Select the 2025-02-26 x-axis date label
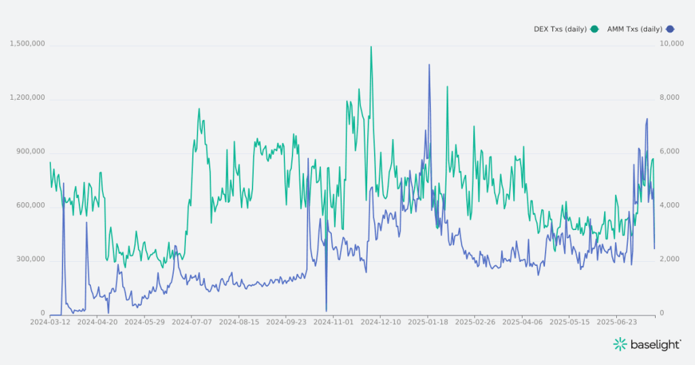This screenshot has width=695, height=365. (474, 323)
